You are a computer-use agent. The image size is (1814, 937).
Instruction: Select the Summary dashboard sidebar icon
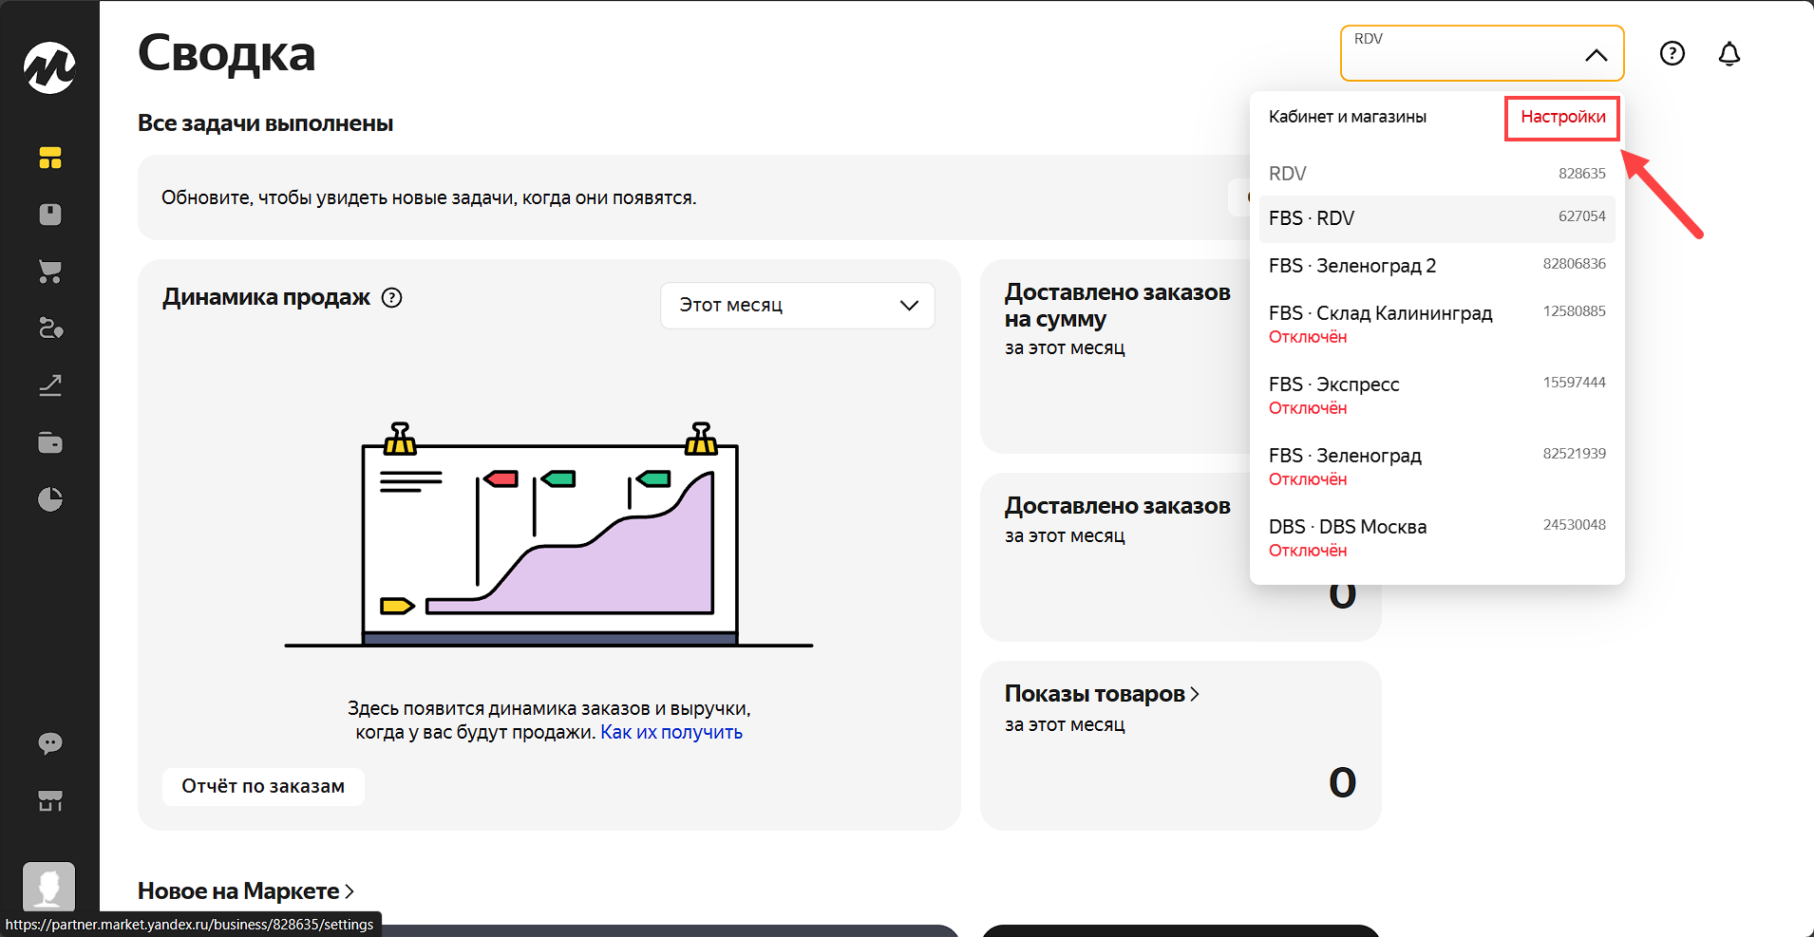point(50,159)
